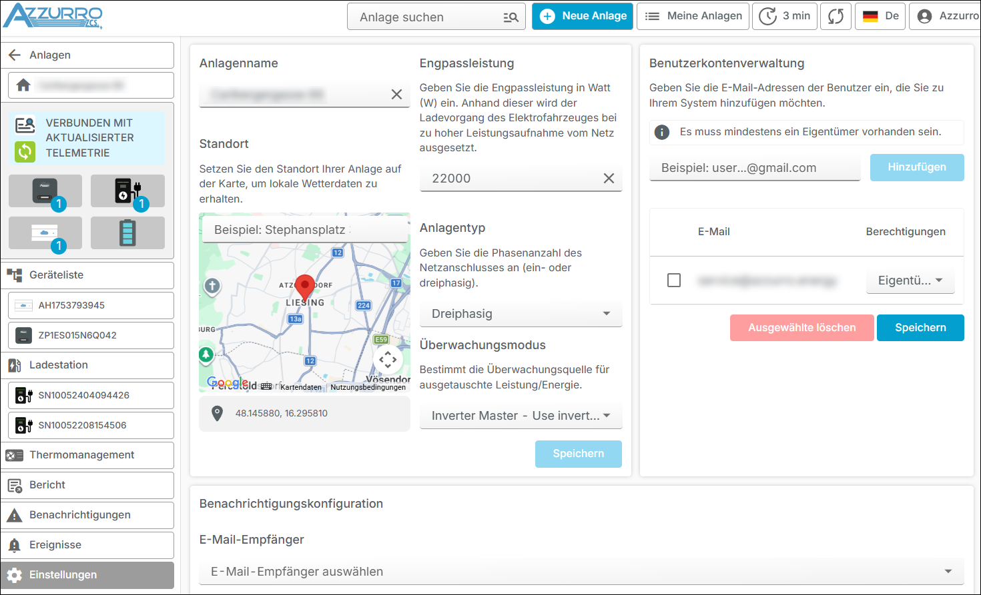Click the home icon in sidebar
Viewport: 981px width, 595px height.
23,85
